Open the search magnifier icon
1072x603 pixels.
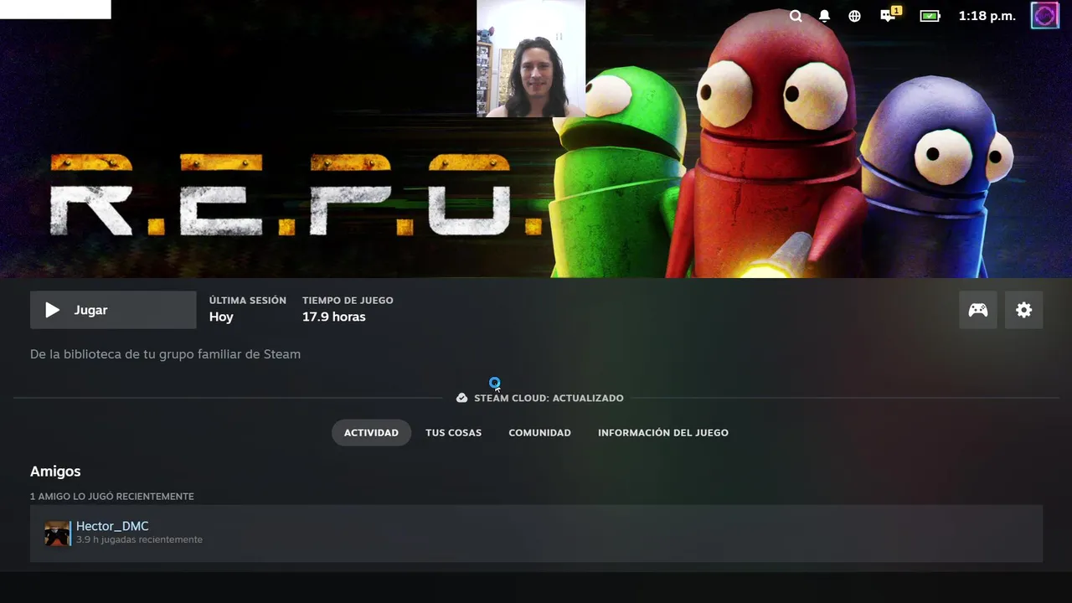pos(796,16)
